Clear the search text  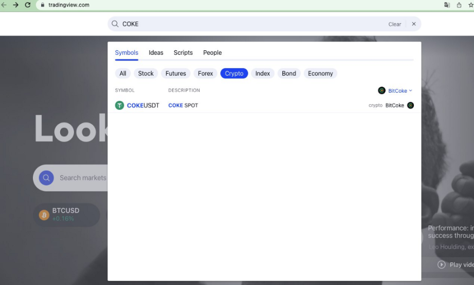[x=394, y=24]
